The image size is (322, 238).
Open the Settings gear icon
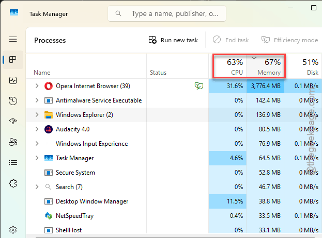(x=13, y=230)
